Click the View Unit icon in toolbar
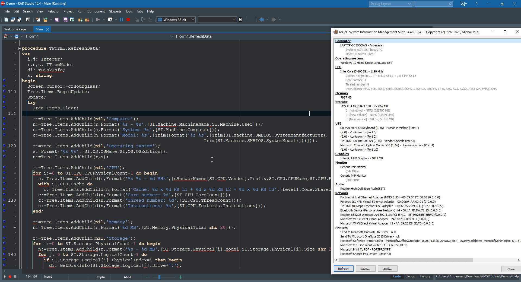The width and height of the screenshot is (521, 282). tap(12, 20)
